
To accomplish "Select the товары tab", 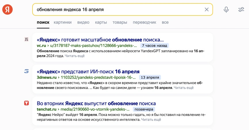I will [120, 22].
